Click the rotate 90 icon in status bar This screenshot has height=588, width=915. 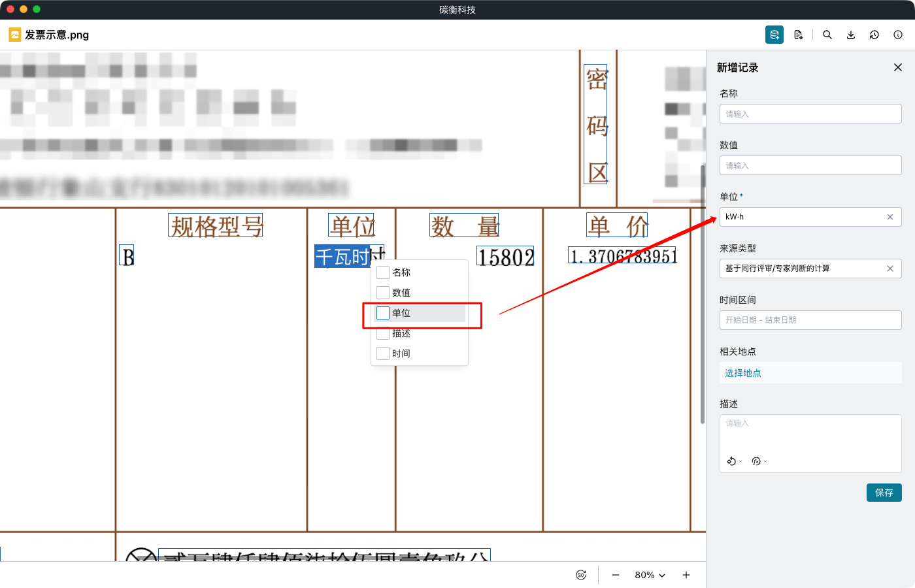point(581,574)
